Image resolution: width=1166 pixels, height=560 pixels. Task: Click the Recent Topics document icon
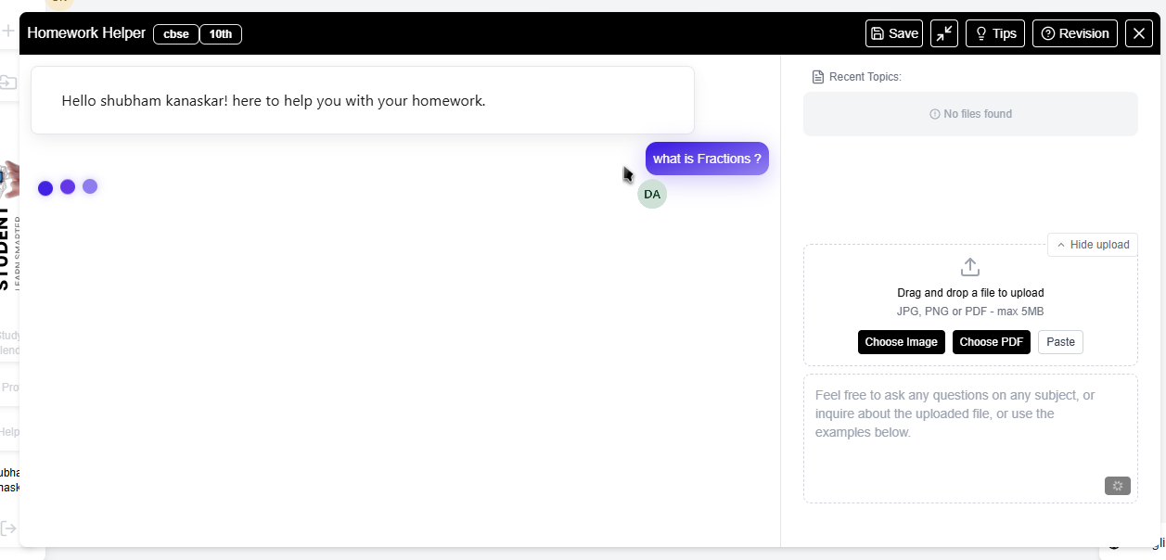[817, 77]
